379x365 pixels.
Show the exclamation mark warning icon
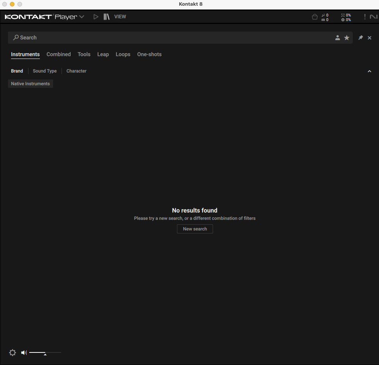[365, 17]
